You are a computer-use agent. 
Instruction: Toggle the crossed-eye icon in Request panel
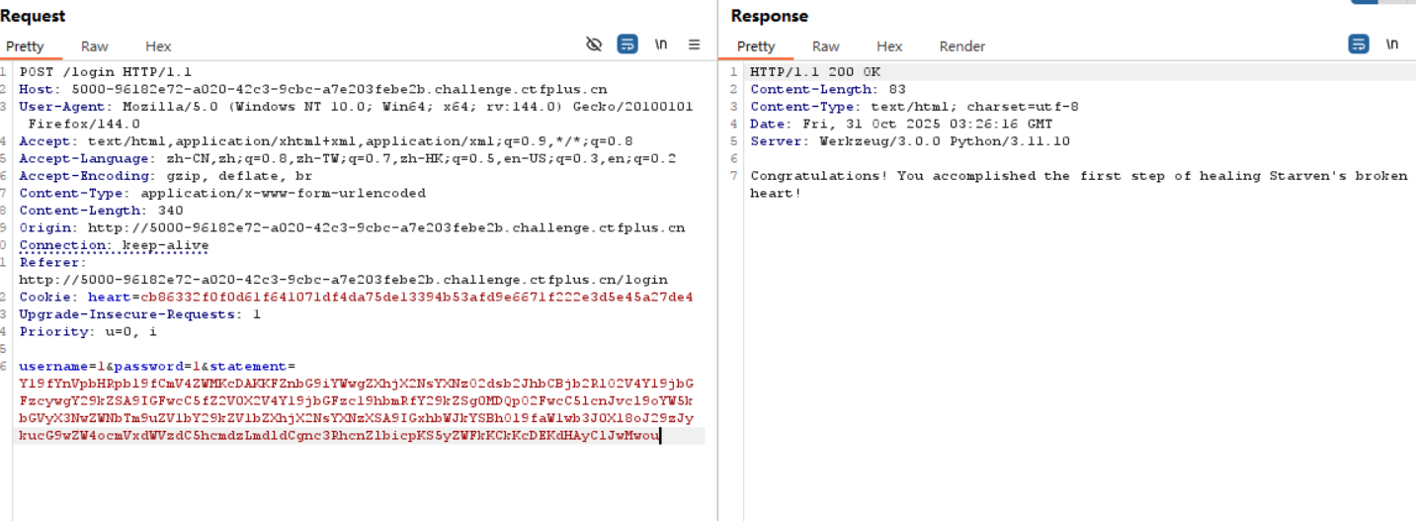click(x=594, y=44)
